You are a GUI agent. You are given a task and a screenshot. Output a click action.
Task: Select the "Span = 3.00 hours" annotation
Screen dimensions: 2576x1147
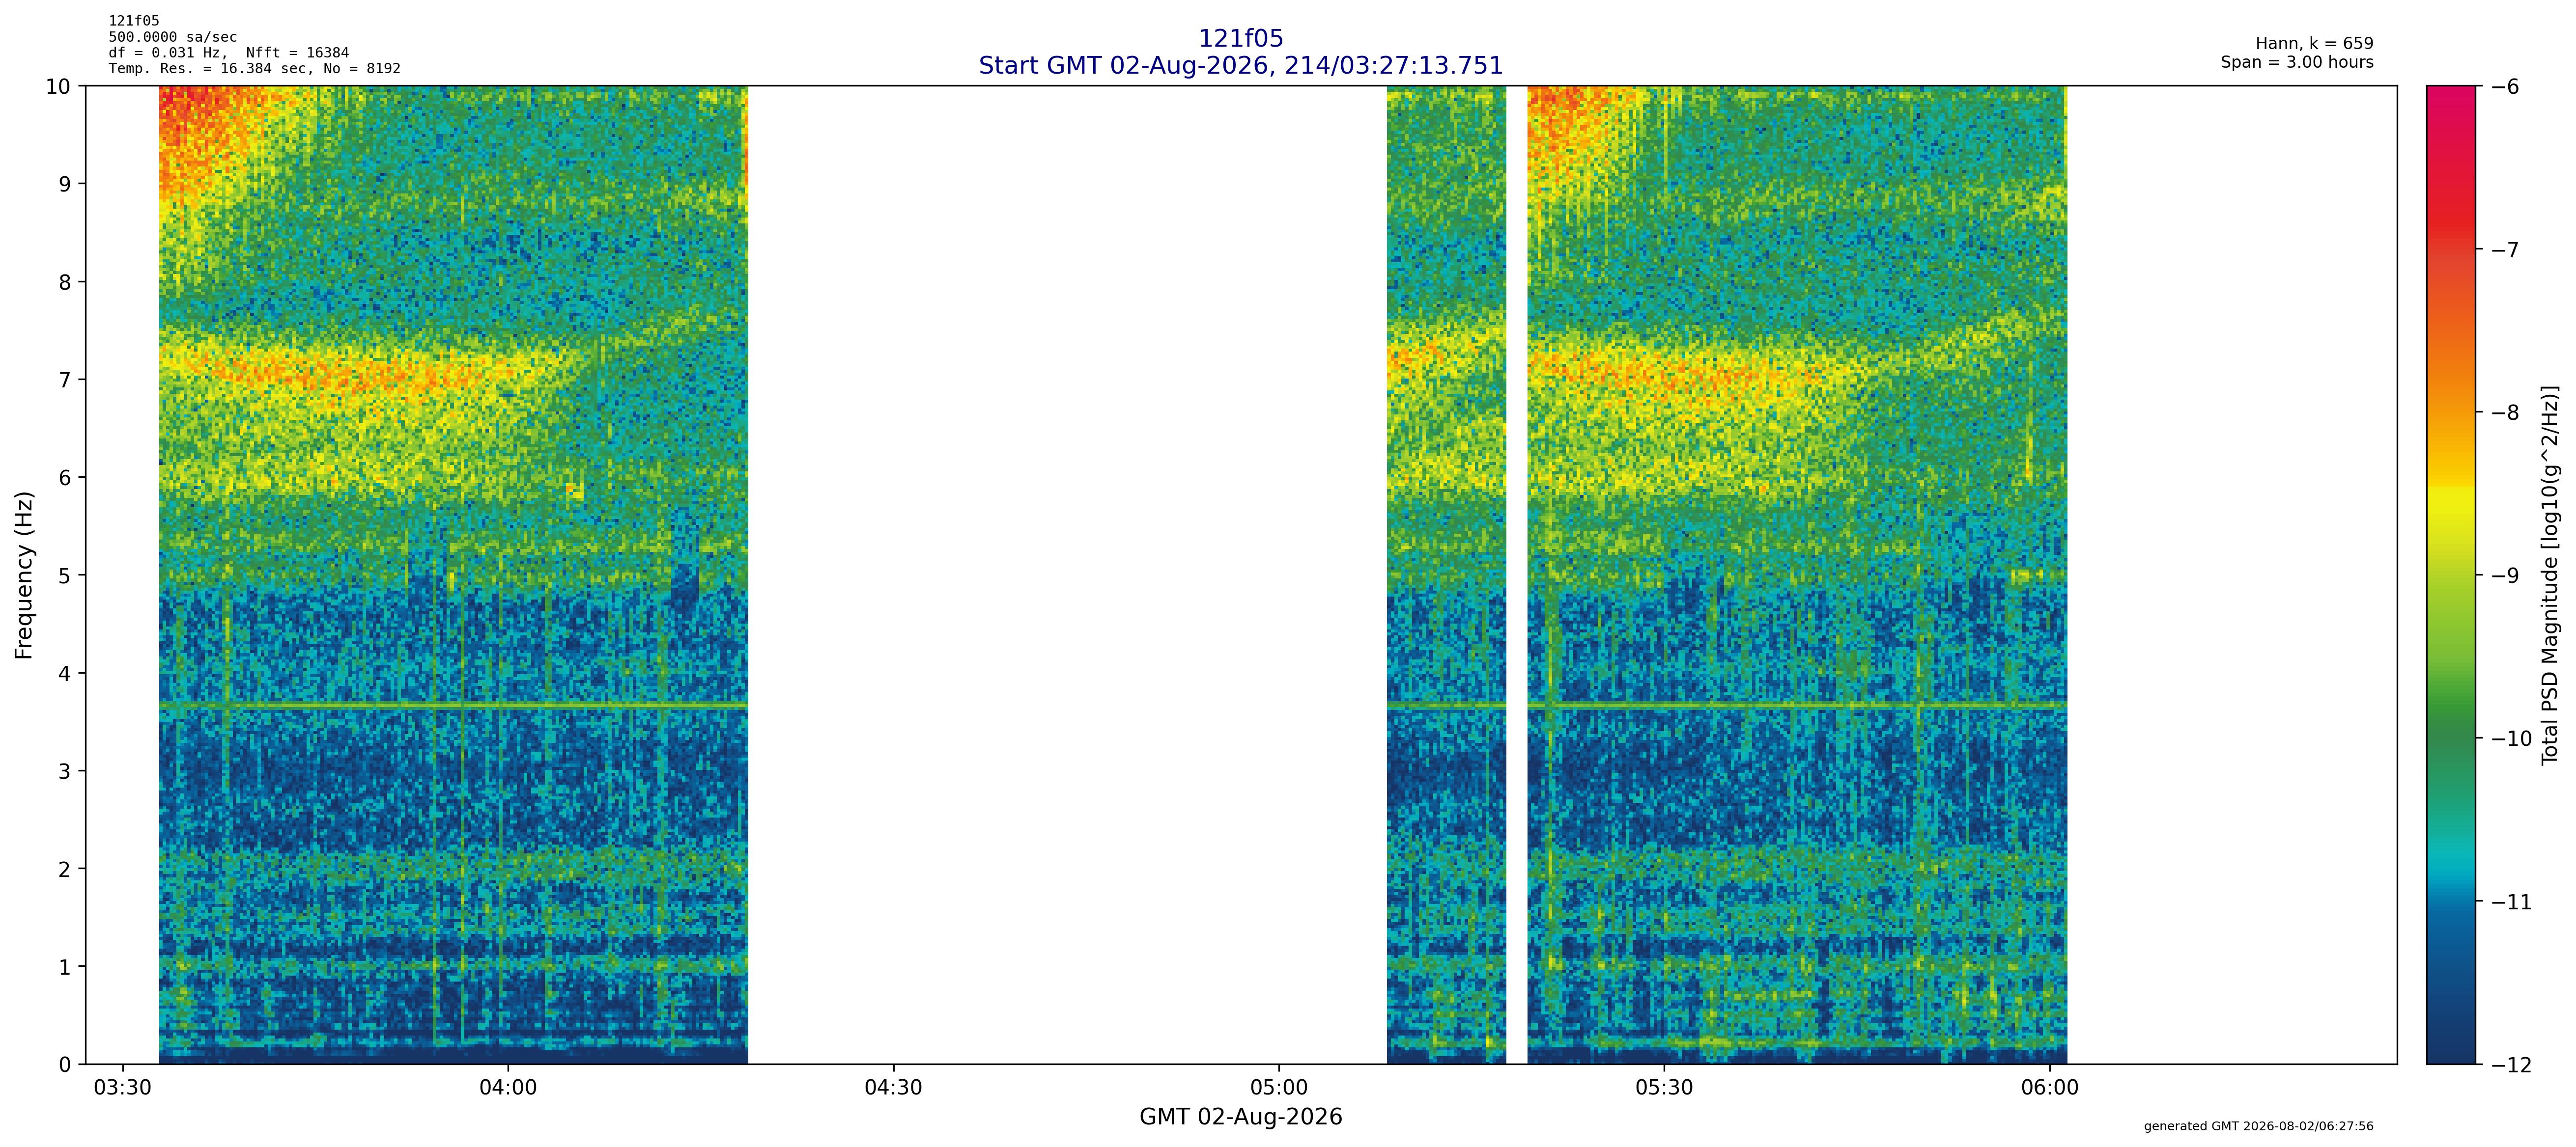(2297, 62)
